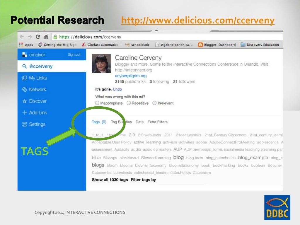Open the delicious.com/ccerveny slide hyperlink
The width and height of the screenshot is (300, 225).
[198, 20]
